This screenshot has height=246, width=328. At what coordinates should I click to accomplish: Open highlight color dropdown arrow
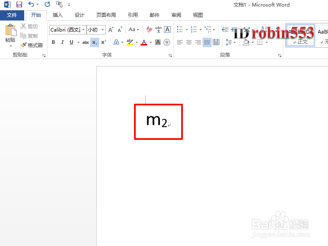(137, 43)
